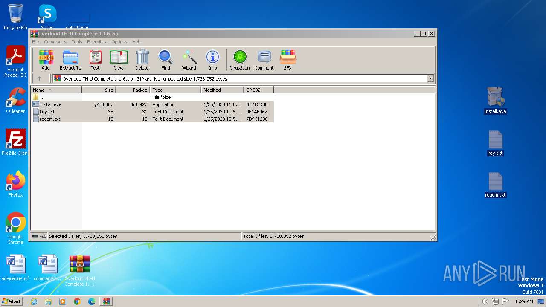Open the Commands menu
This screenshot has height=307, width=546.
[55, 42]
